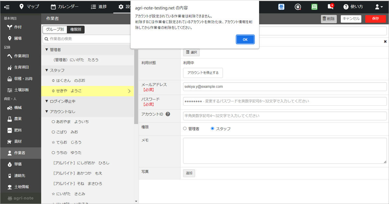Select worker てらお じろう

point(88,142)
